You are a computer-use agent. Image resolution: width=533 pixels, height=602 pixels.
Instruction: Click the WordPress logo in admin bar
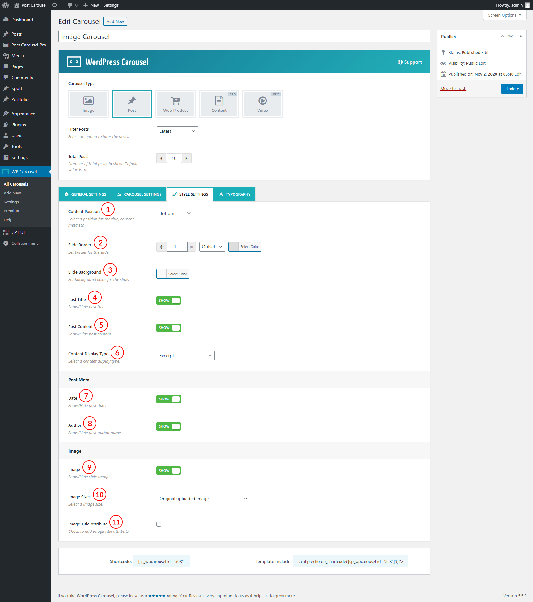[5, 5]
